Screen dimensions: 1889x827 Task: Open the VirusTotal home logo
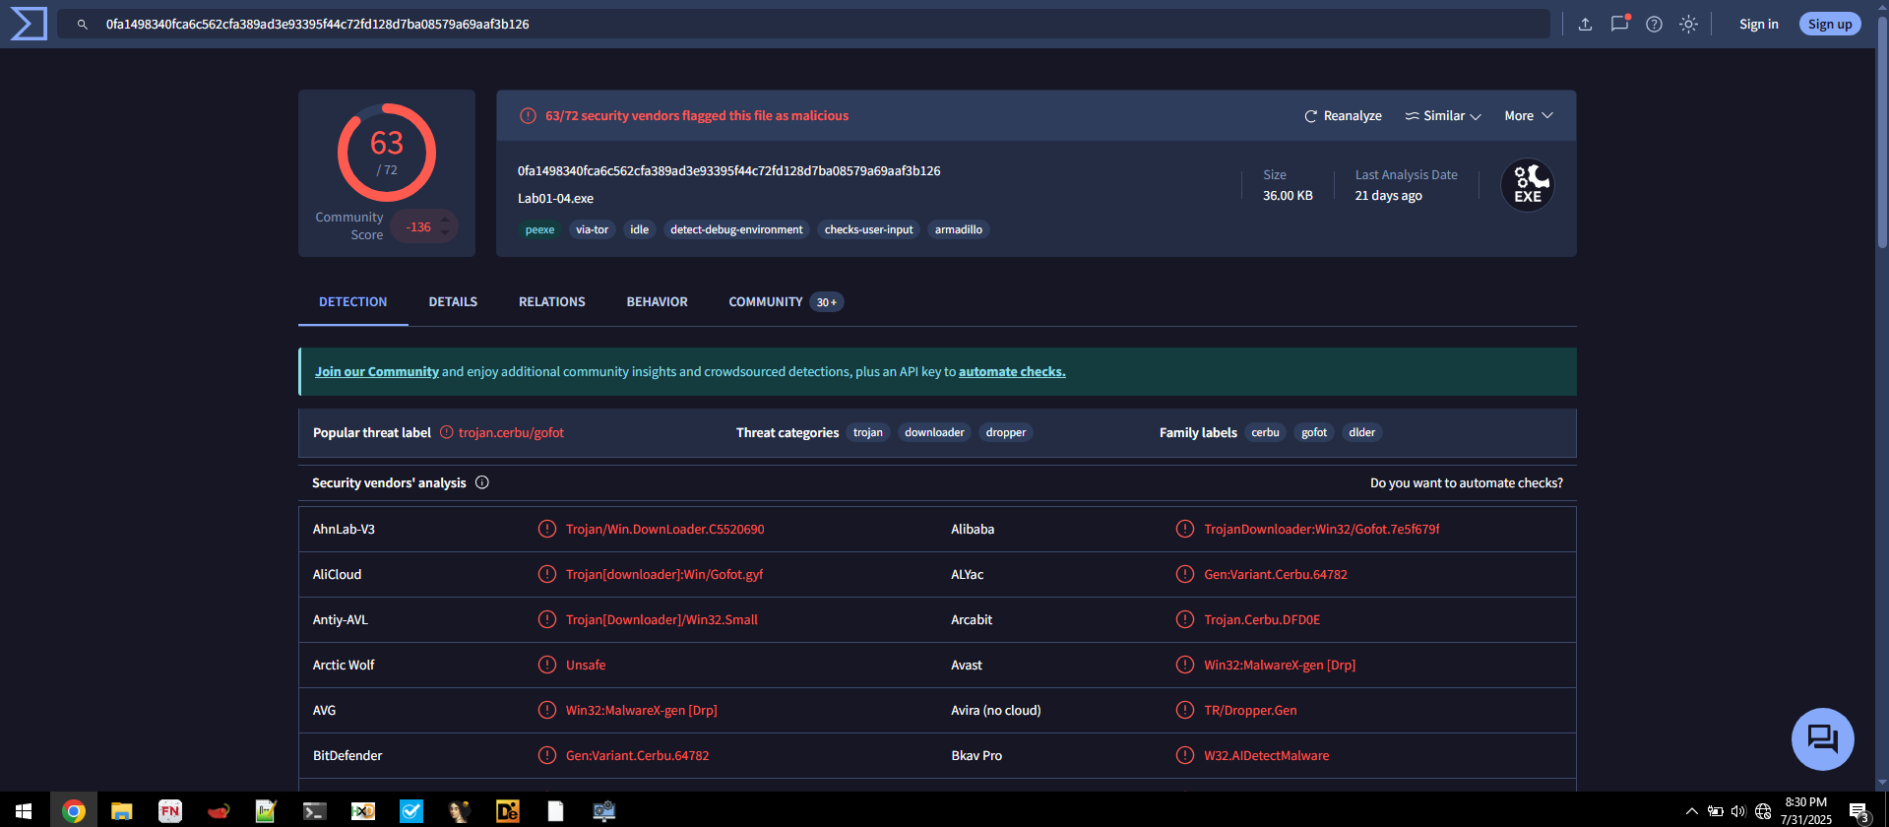coord(28,24)
